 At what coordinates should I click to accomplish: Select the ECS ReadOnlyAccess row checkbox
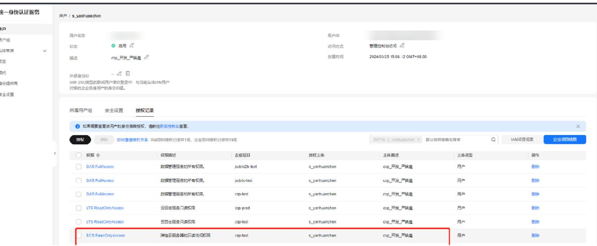(79, 235)
